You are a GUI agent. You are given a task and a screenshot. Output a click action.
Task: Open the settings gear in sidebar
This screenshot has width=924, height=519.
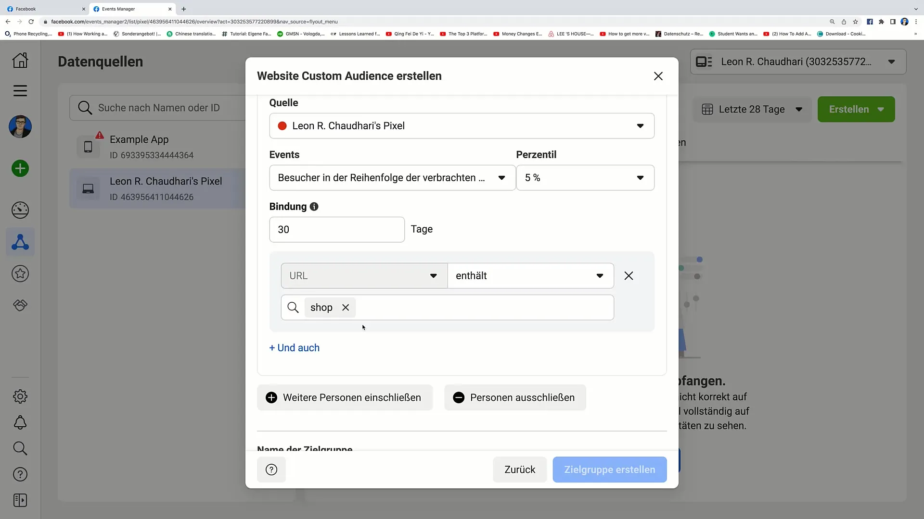[x=20, y=396]
